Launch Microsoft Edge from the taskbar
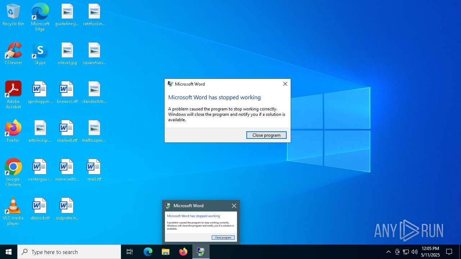461x259 pixels. (148, 252)
